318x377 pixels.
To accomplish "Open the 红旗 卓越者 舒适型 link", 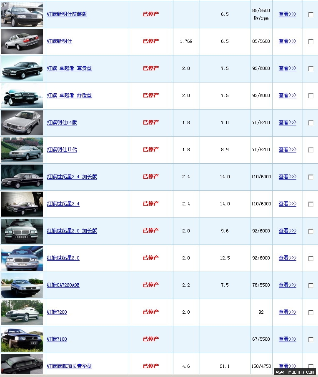I will (69, 95).
